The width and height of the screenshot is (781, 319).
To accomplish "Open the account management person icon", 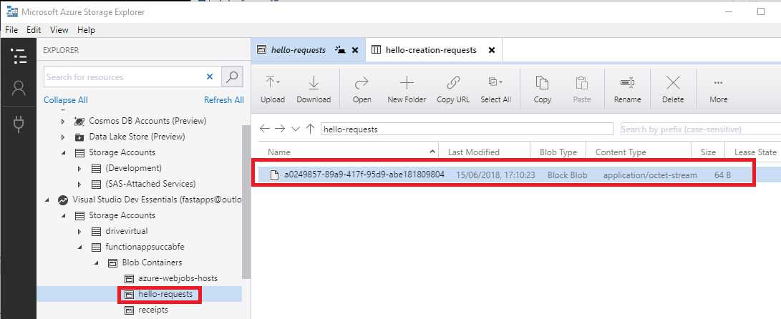I will pos(19,89).
